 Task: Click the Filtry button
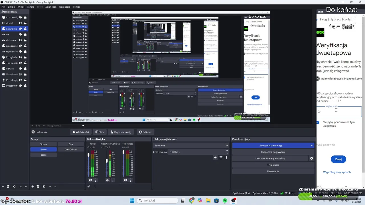click(100, 132)
